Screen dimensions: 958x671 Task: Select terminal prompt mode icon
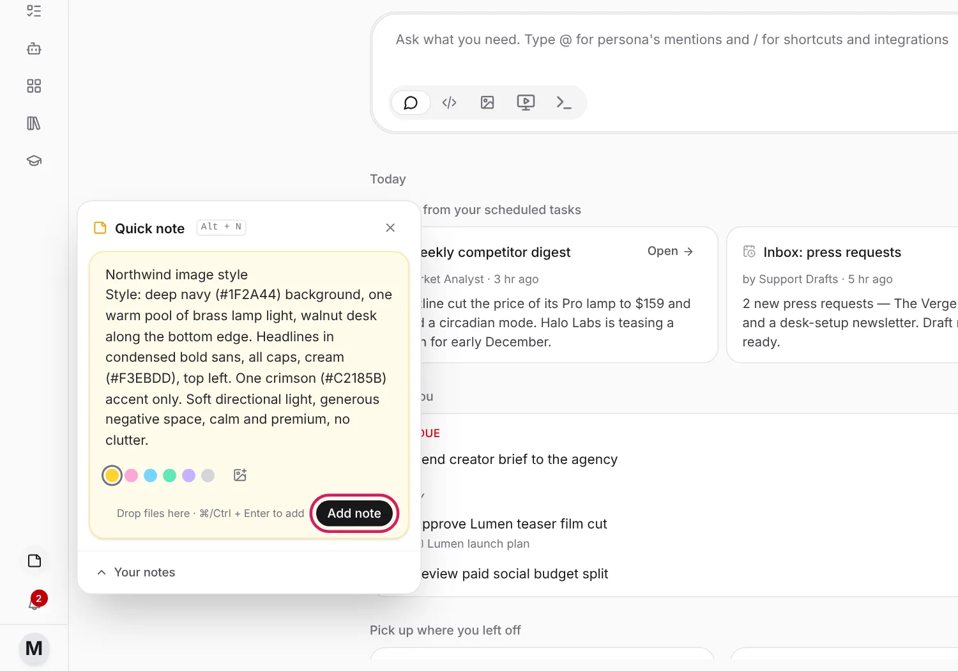(x=563, y=103)
